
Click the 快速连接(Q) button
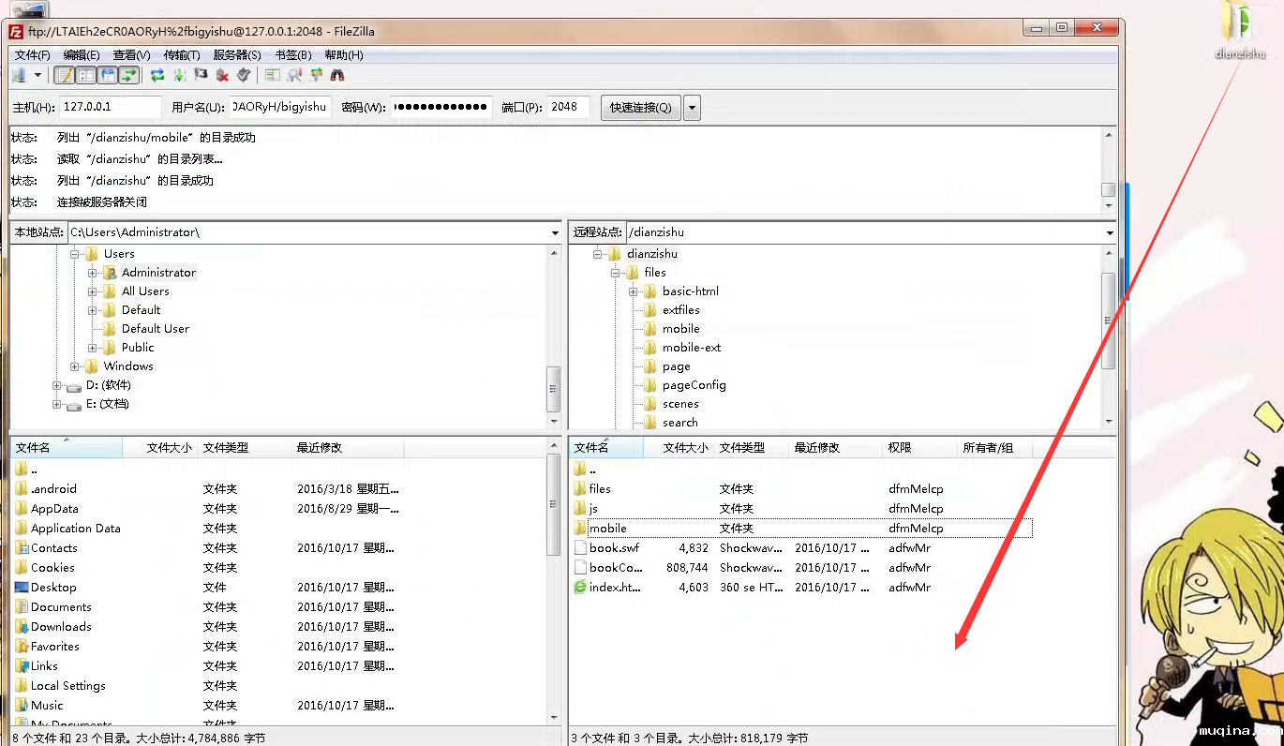click(x=640, y=108)
